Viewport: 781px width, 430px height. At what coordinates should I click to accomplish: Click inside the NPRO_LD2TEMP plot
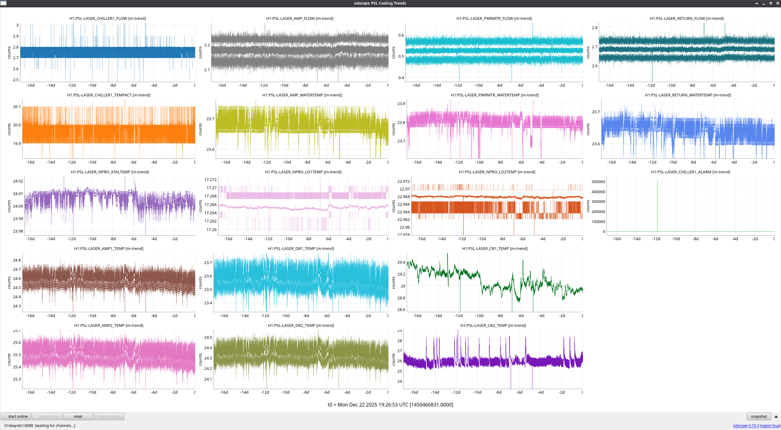tap(497, 206)
